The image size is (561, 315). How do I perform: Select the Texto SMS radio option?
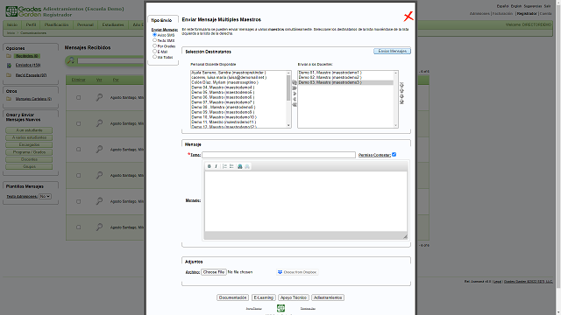154,40
